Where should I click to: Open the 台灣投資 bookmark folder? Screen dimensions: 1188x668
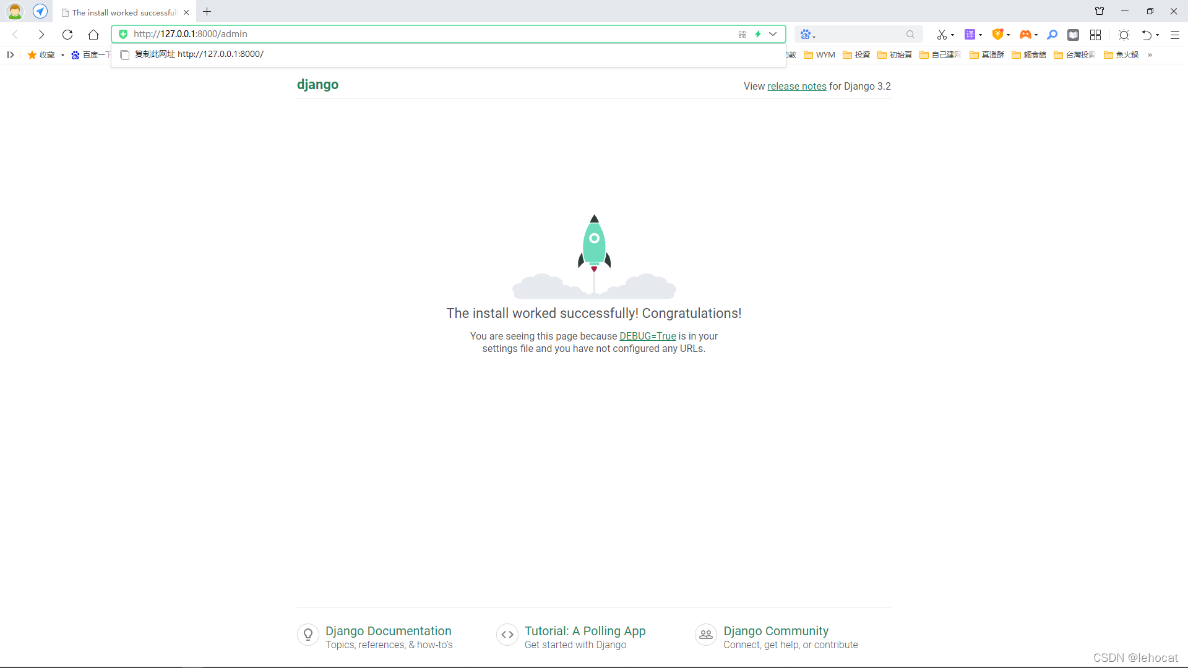pyautogui.click(x=1075, y=55)
